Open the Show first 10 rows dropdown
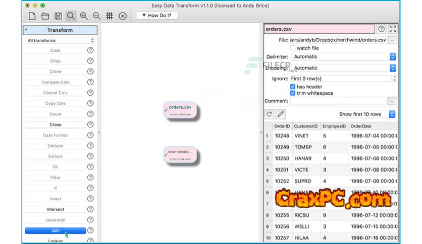The image size is (422, 244). [366, 114]
